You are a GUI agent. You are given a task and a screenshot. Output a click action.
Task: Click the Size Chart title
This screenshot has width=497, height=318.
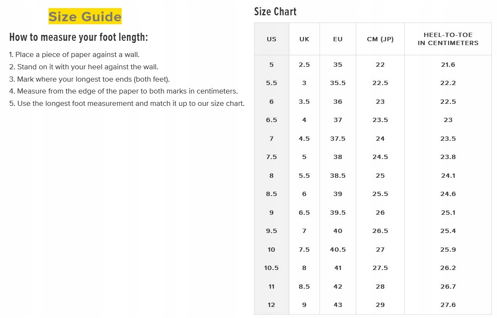point(275,12)
